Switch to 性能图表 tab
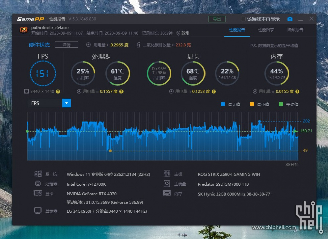 pyautogui.click(x=266, y=30)
